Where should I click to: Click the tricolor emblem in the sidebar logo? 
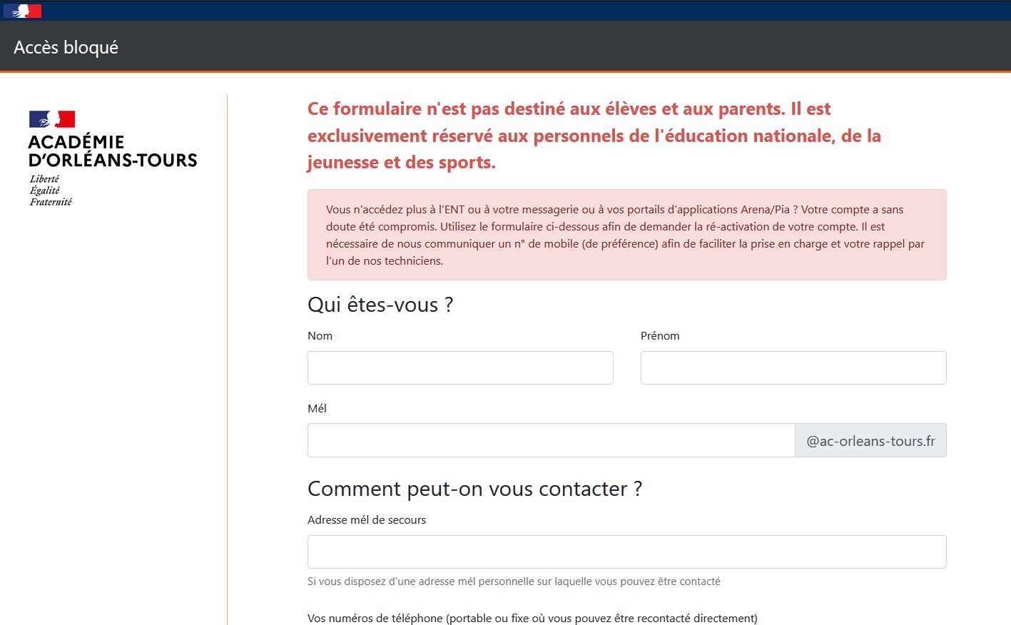(51, 118)
